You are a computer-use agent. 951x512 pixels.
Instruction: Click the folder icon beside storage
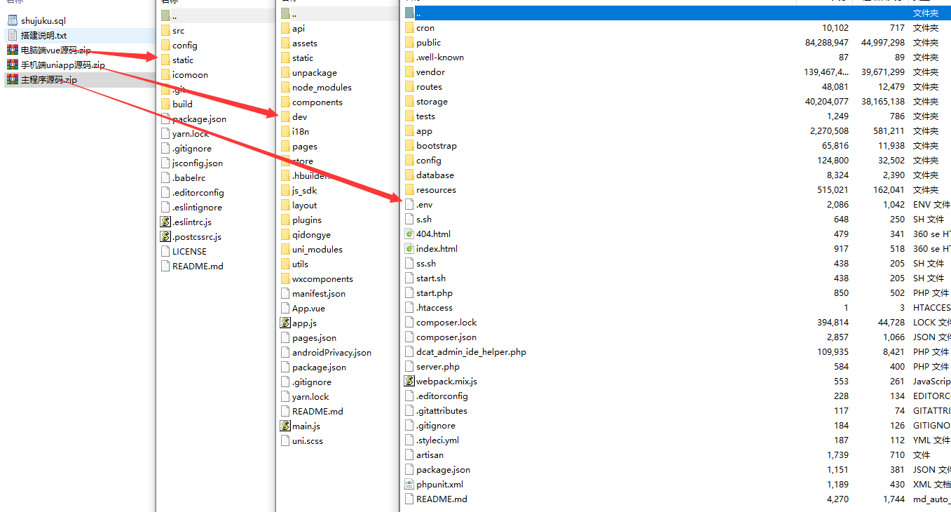click(x=409, y=101)
